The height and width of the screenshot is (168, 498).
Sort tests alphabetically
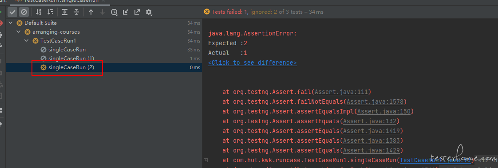39,12
